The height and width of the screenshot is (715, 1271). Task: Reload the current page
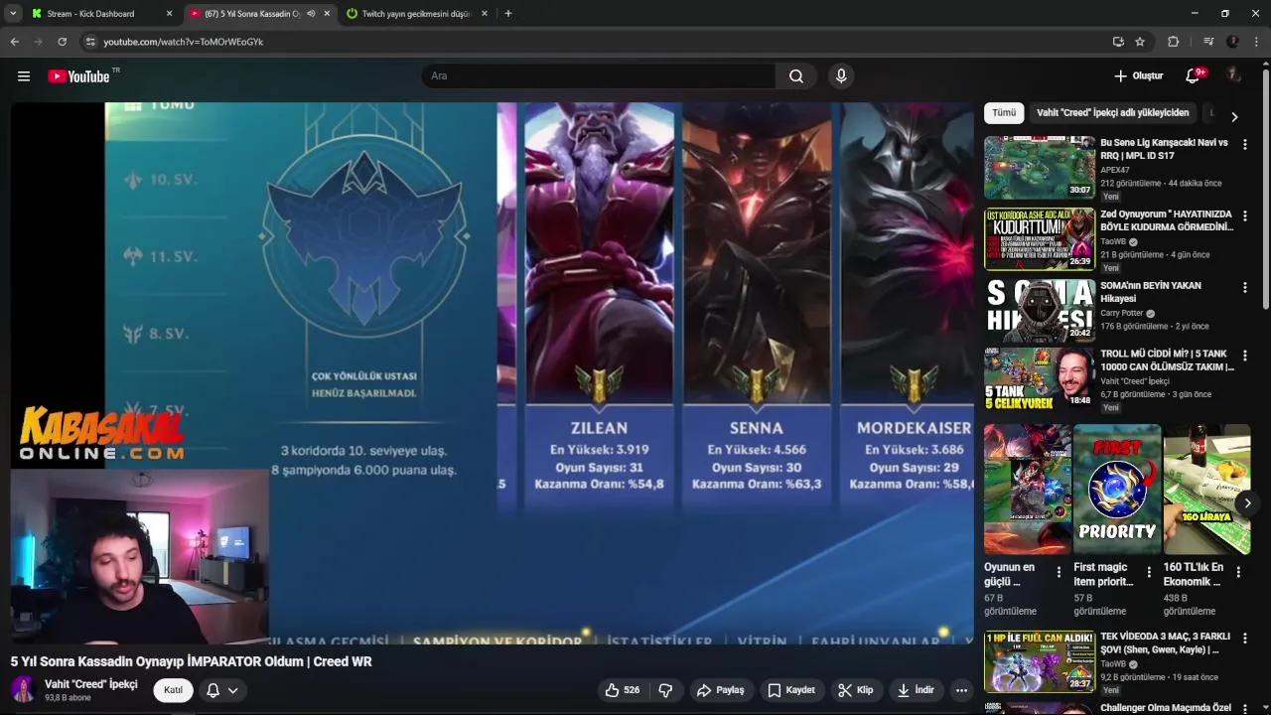point(62,42)
